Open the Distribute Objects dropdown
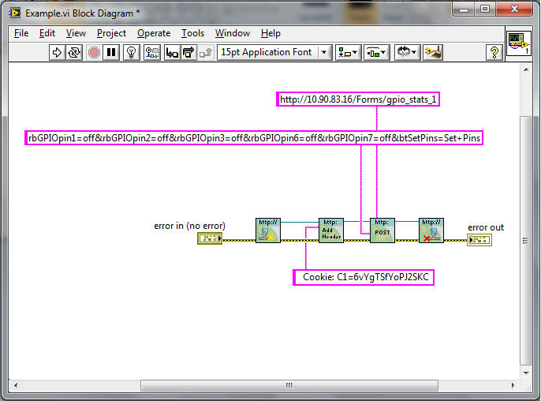 [x=377, y=53]
